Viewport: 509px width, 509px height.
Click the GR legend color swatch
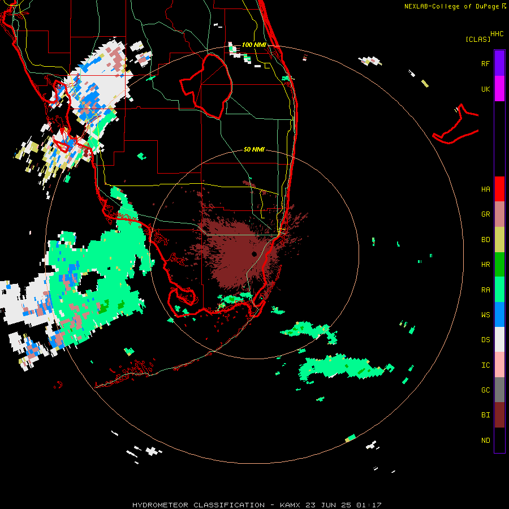click(x=499, y=214)
